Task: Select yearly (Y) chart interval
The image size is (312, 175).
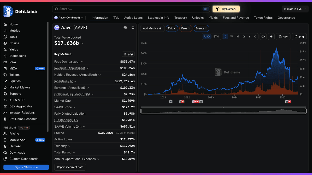Action: (249, 36)
